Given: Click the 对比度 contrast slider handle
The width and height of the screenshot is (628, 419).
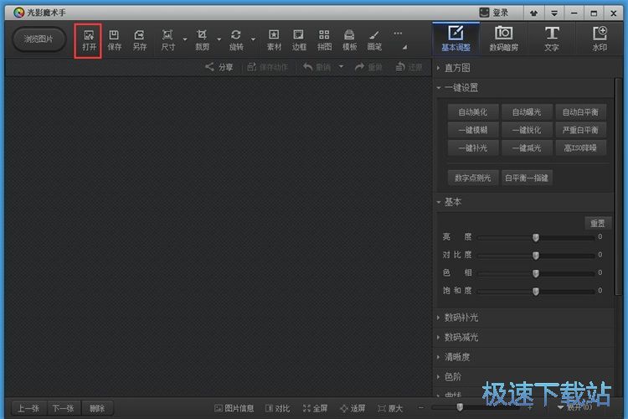Looking at the screenshot, I should tap(536, 256).
